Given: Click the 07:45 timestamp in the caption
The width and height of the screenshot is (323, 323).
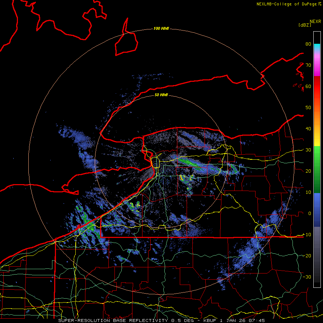Looking at the screenshot, I should (257, 320).
